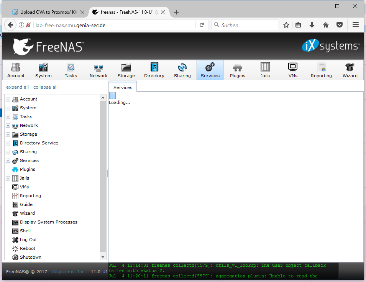Reload the page with the refresh icon
This screenshot has height=282, width=366.
pos(202,25)
